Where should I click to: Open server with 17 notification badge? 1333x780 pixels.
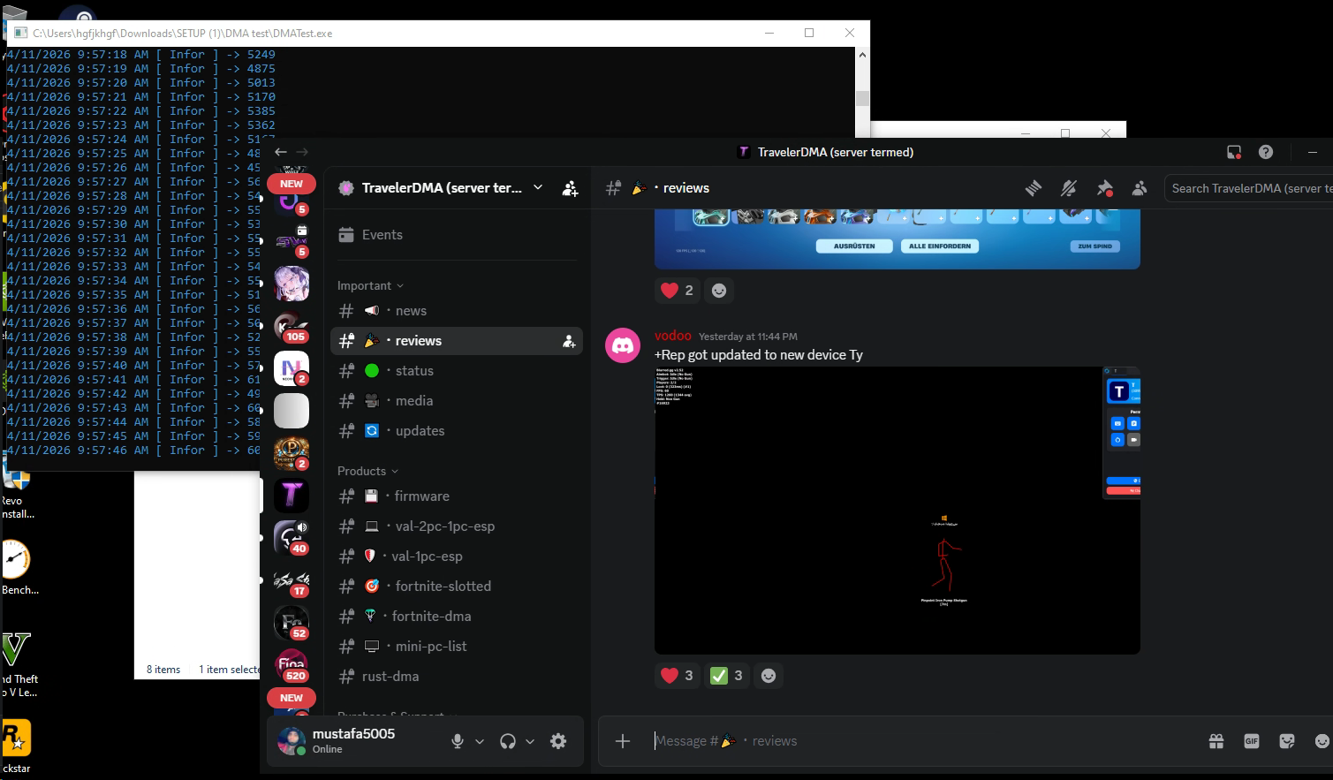[x=292, y=581]
